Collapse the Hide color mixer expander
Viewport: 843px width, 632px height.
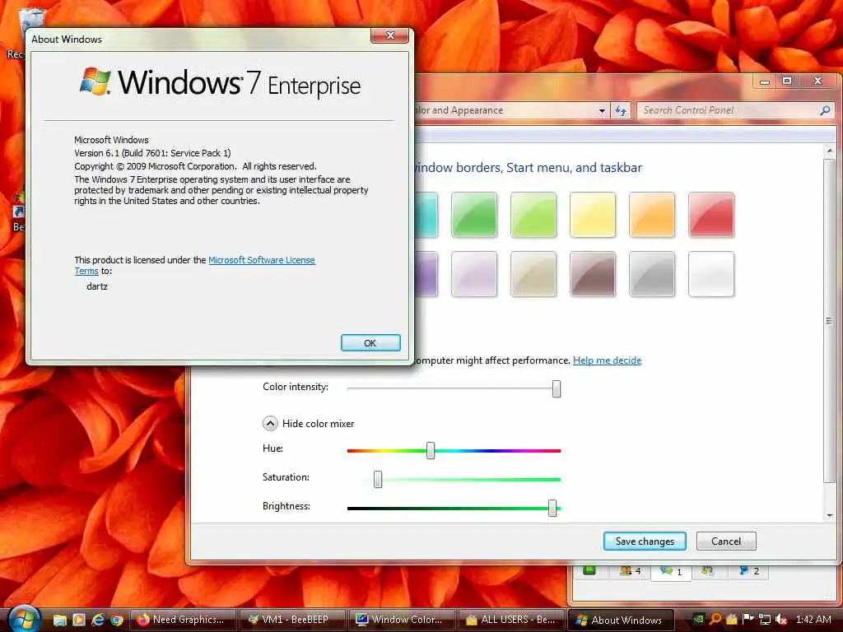pos(270,424)
